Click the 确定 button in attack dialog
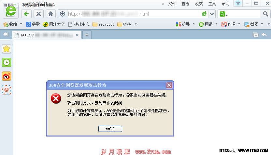Screen dimensions: 271x155 coord(110,129)
